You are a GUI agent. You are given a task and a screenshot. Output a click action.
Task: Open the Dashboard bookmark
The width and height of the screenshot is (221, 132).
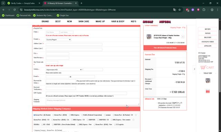click(8, 15)
